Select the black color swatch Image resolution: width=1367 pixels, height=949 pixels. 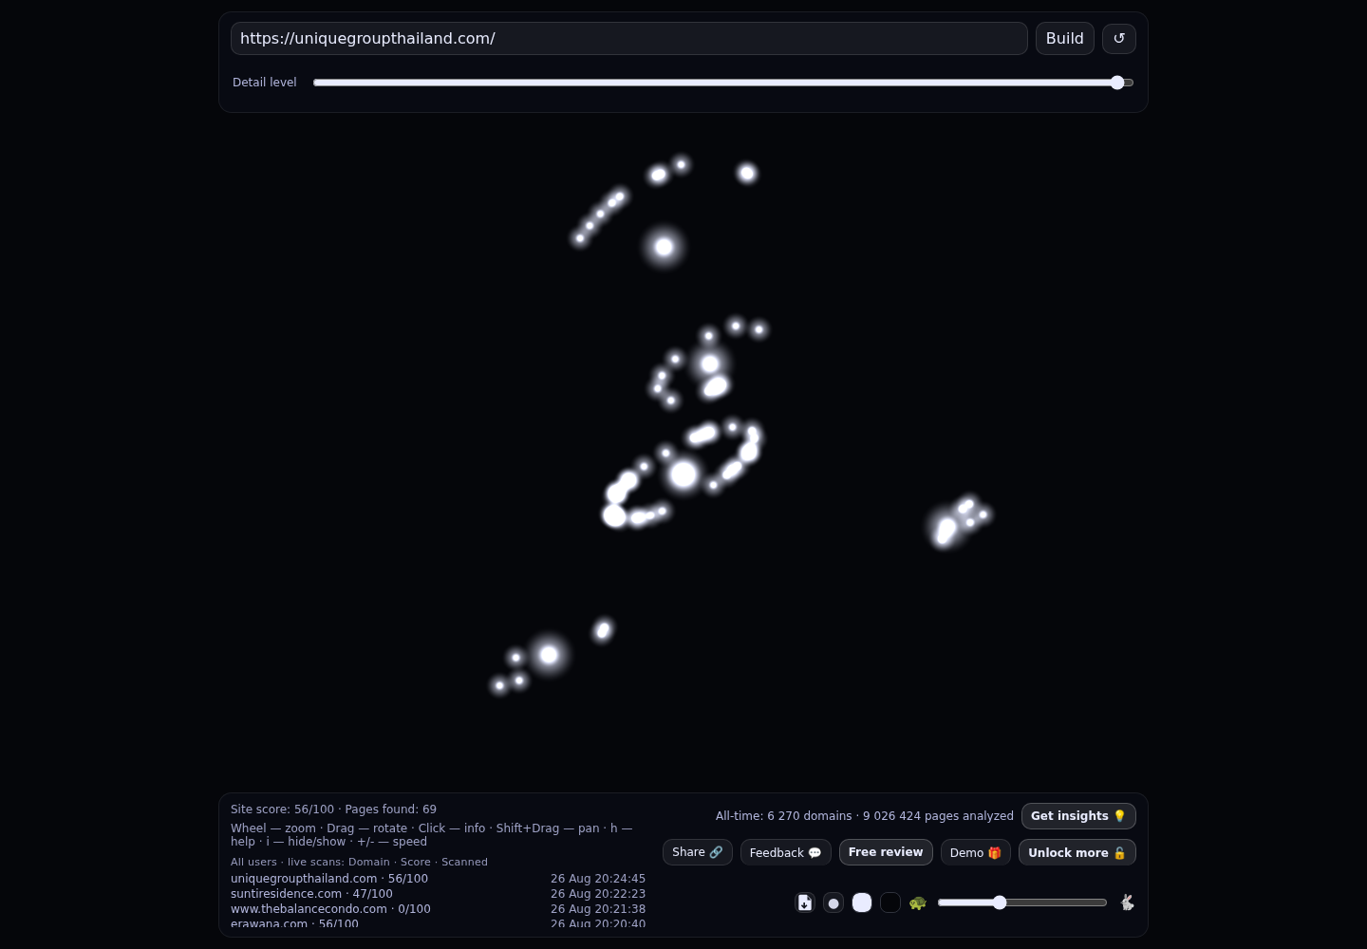pos(890,902)
